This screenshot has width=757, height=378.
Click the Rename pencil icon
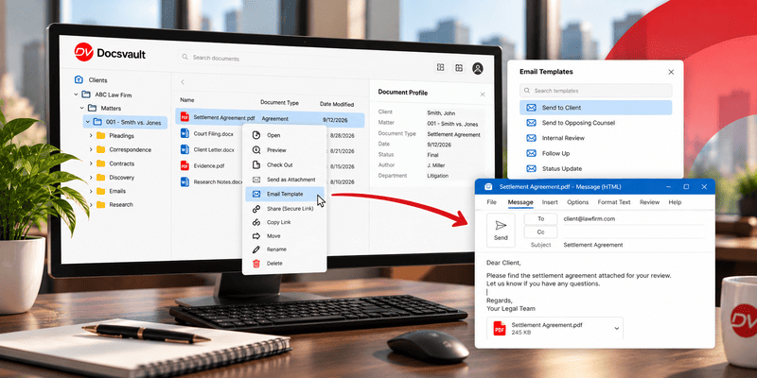pos(256,249)
